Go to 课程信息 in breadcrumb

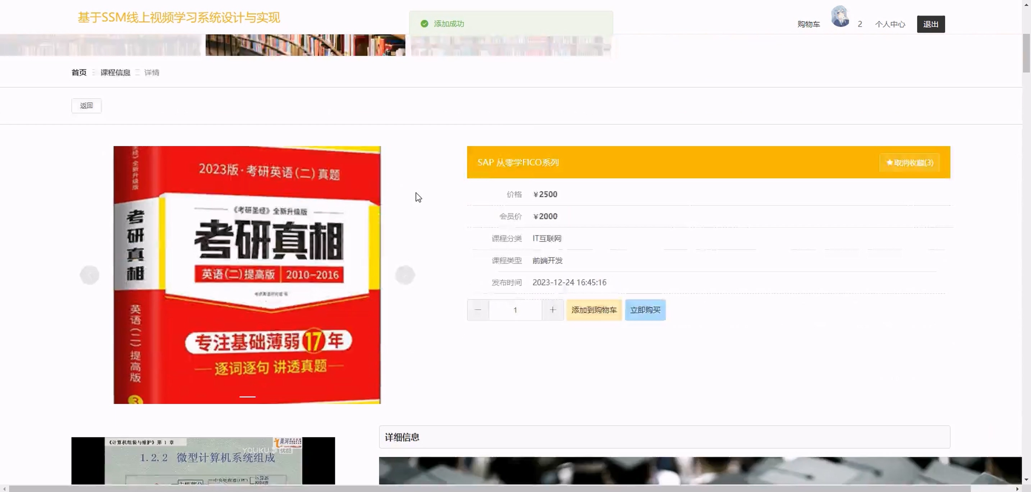tap(115, 72)
